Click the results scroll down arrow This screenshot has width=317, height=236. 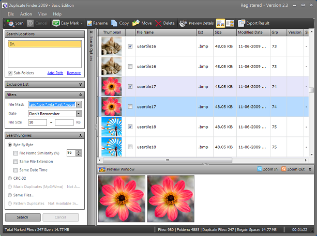(x=311, y=154)
